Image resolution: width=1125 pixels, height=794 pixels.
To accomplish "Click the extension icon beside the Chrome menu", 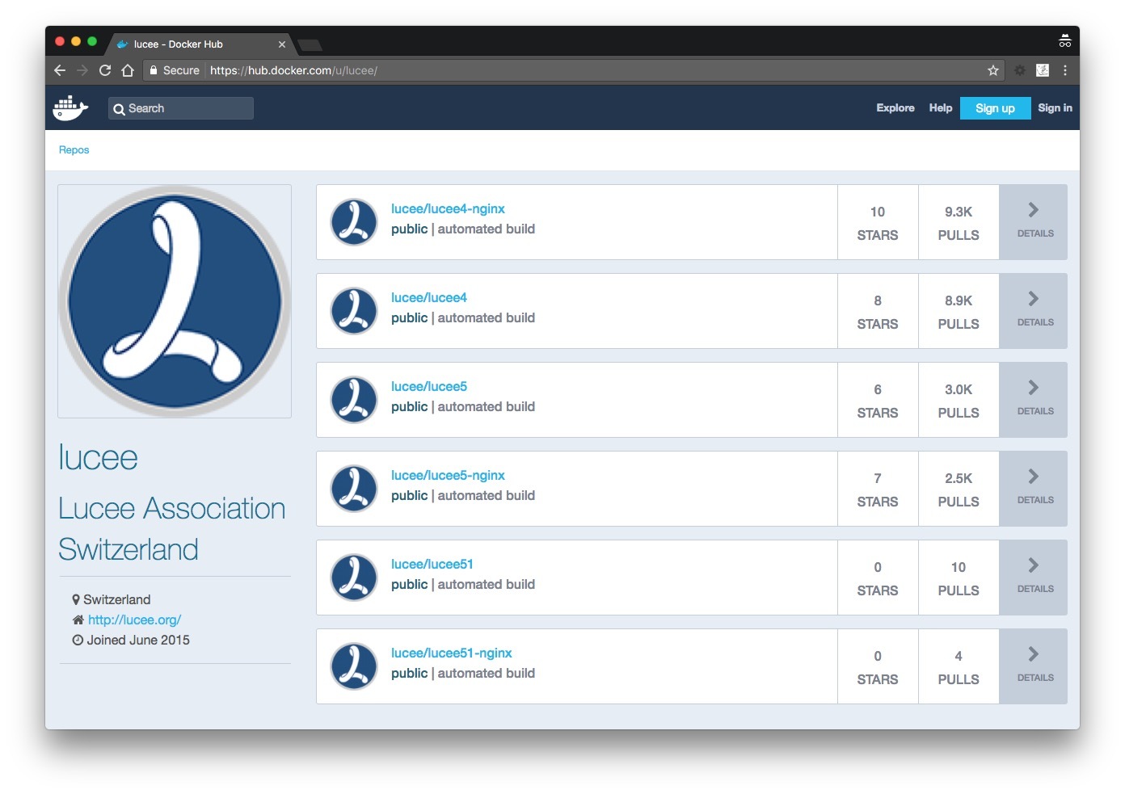I will (x=1043, y=70).
